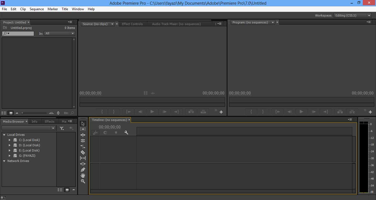Click Insert button in Source monitor
The image size is (376, 200).
191,112
